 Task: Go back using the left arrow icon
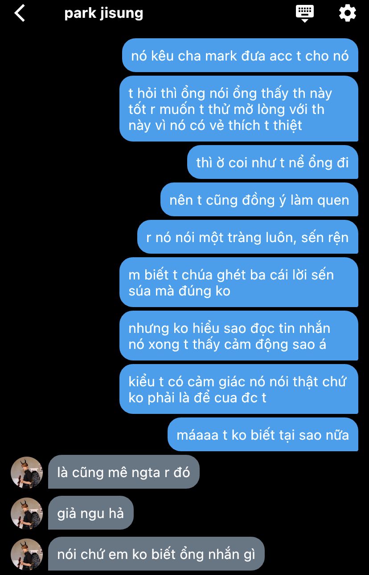(x=20, y=13)
